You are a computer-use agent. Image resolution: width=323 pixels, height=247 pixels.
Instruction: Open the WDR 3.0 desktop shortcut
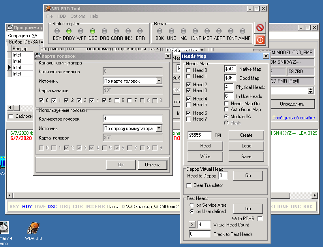[33, 229]
